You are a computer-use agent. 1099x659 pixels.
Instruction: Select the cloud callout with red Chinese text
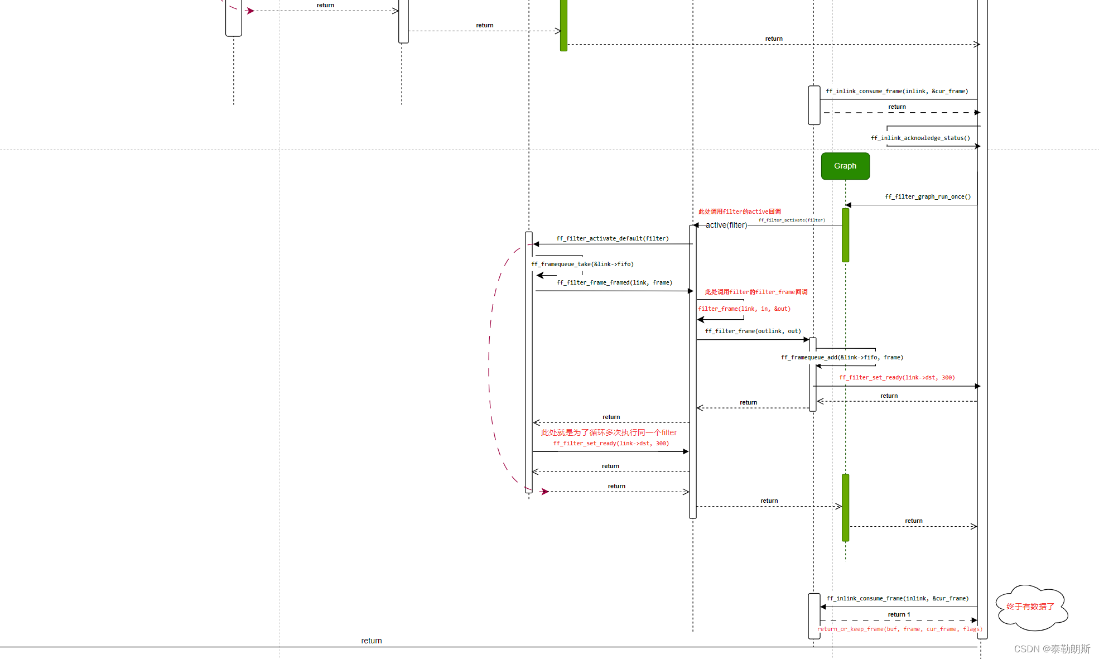1031,607
